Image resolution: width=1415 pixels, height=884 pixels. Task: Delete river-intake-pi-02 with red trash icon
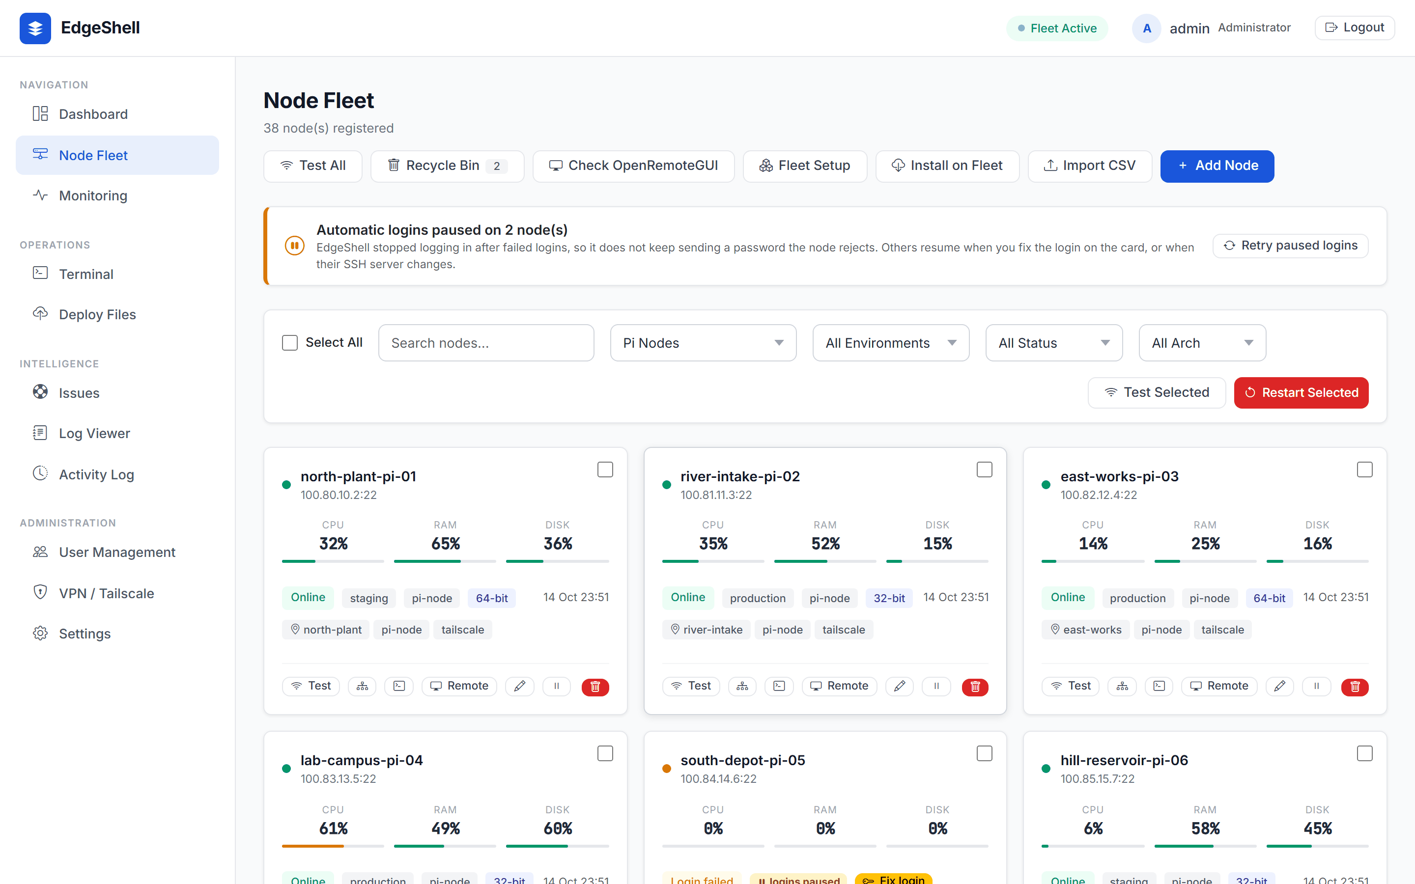(x=975, y=687)
